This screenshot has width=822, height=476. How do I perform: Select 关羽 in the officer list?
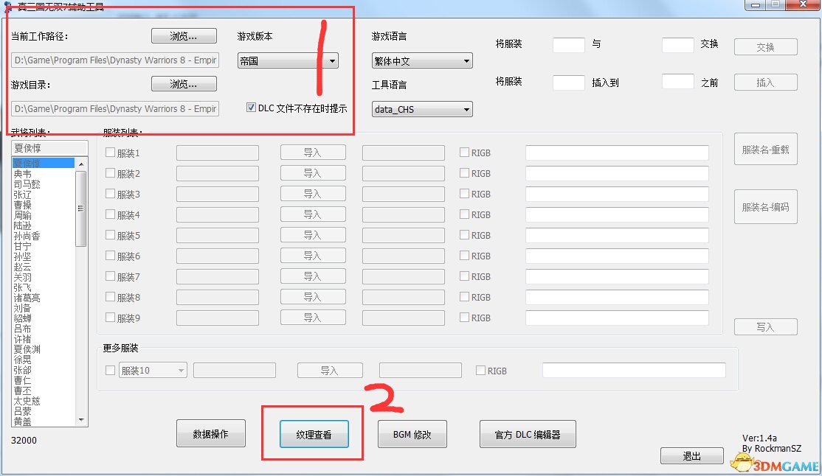(23, 277)
